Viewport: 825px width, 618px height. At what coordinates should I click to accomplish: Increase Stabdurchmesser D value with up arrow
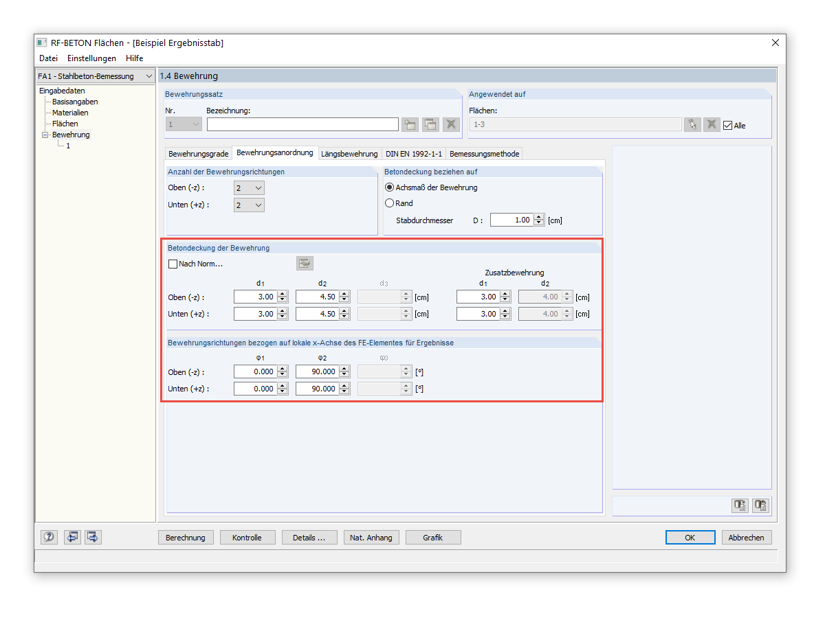pyautogui.click(x=538, y=217)
